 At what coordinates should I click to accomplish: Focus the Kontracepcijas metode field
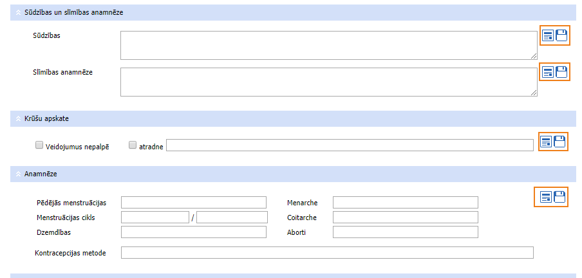327,252
